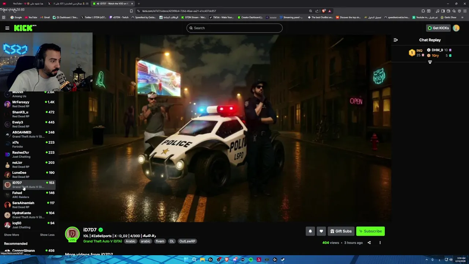This screenshot has width=469, height=264.
Task: Open the Gmail bookmark
Action: (x=45, y=17)
